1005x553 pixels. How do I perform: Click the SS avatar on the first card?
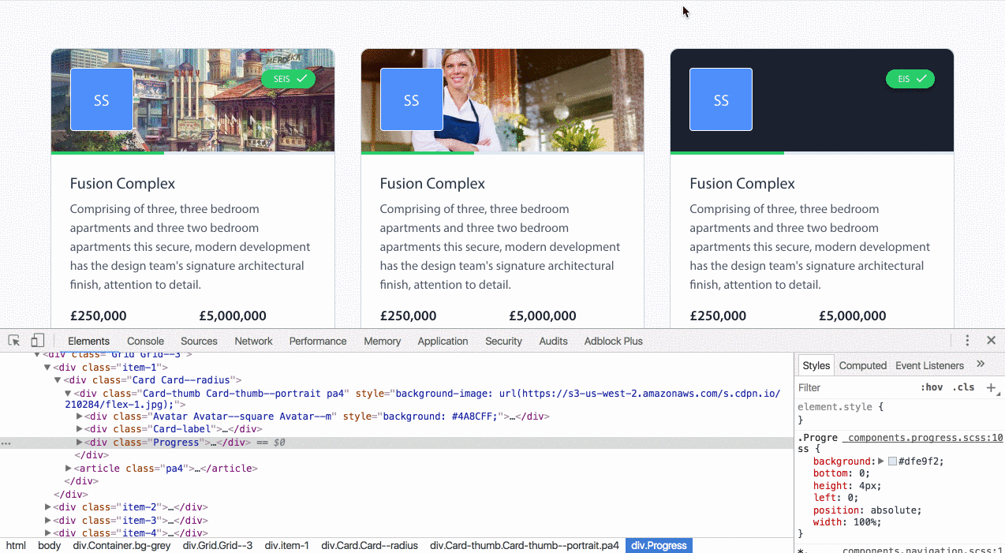(102, 99)
